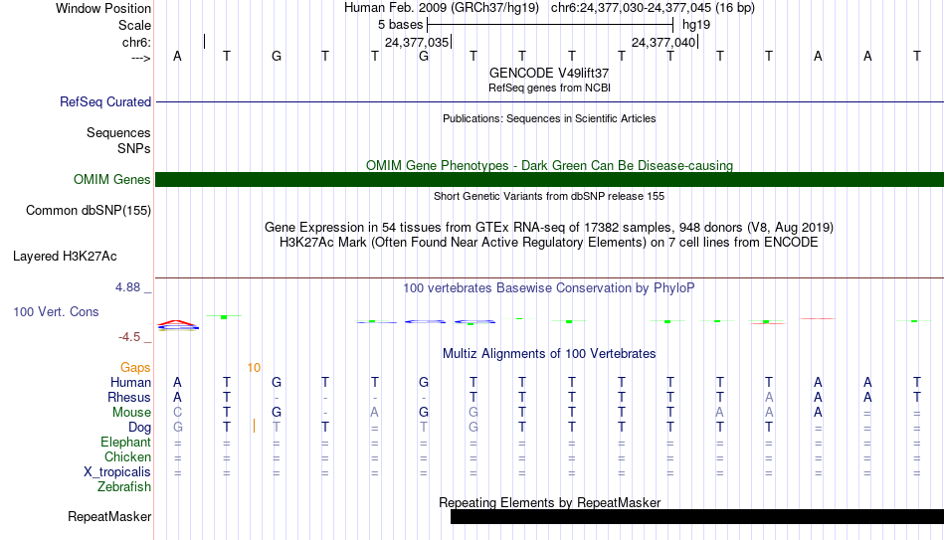Click Repeating Elements by RepeatMasker title

pos(549,502)
